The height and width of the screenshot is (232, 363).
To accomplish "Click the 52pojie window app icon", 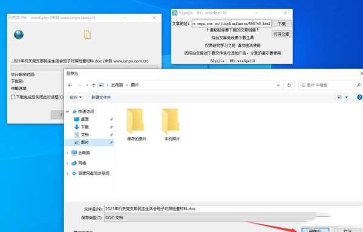I will (175, 13).
